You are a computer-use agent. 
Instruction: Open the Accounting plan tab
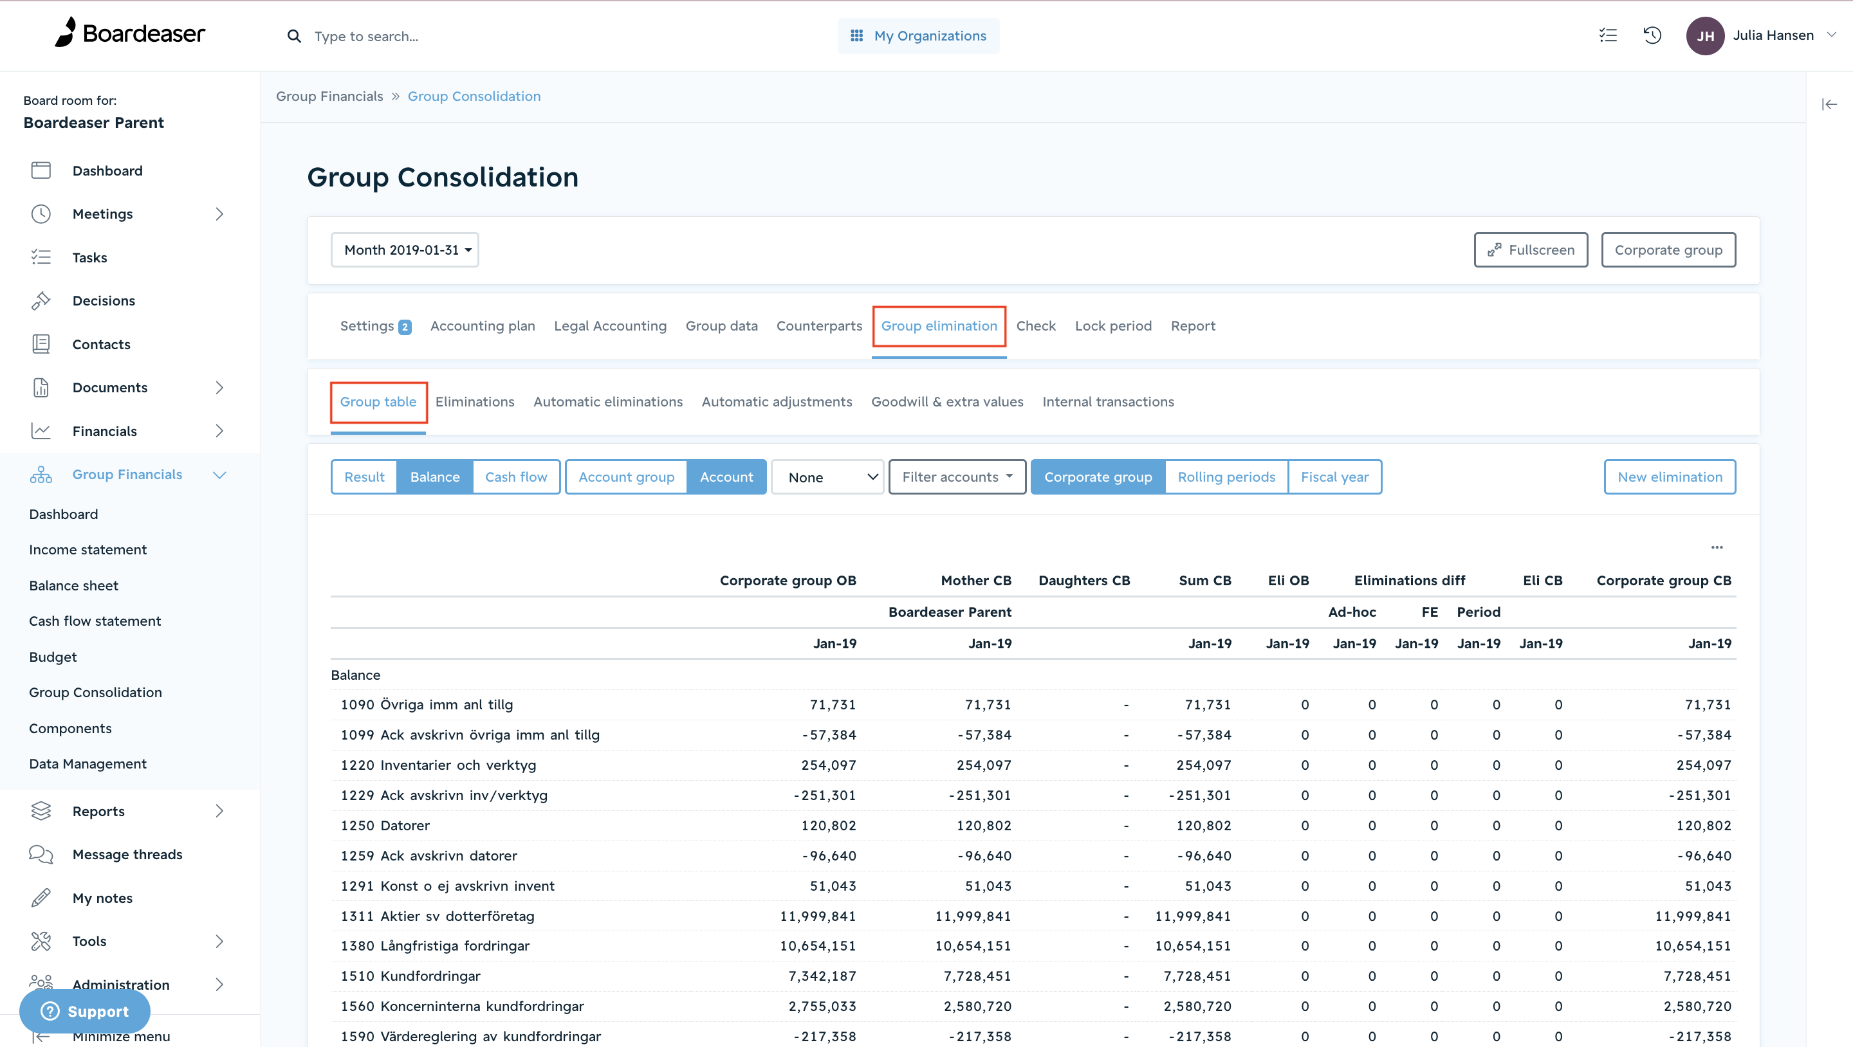coord(483,326)
